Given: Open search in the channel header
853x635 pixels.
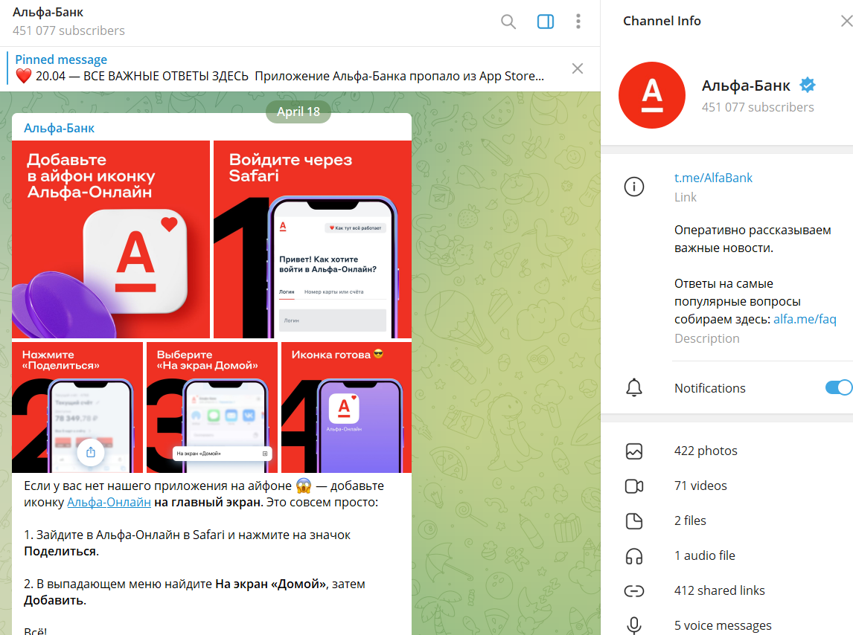Looking at the screenshot, I should [x=508, y=22].
